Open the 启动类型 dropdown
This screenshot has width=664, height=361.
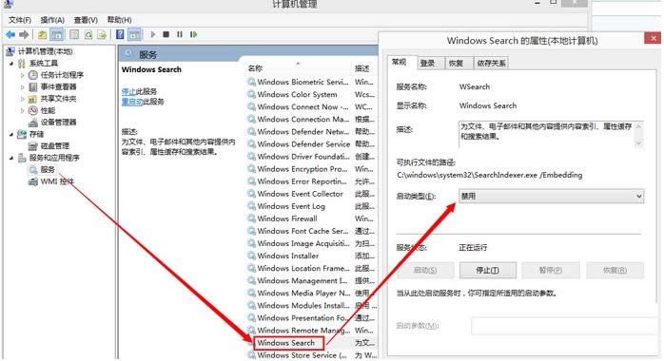(x=551, y=196)
